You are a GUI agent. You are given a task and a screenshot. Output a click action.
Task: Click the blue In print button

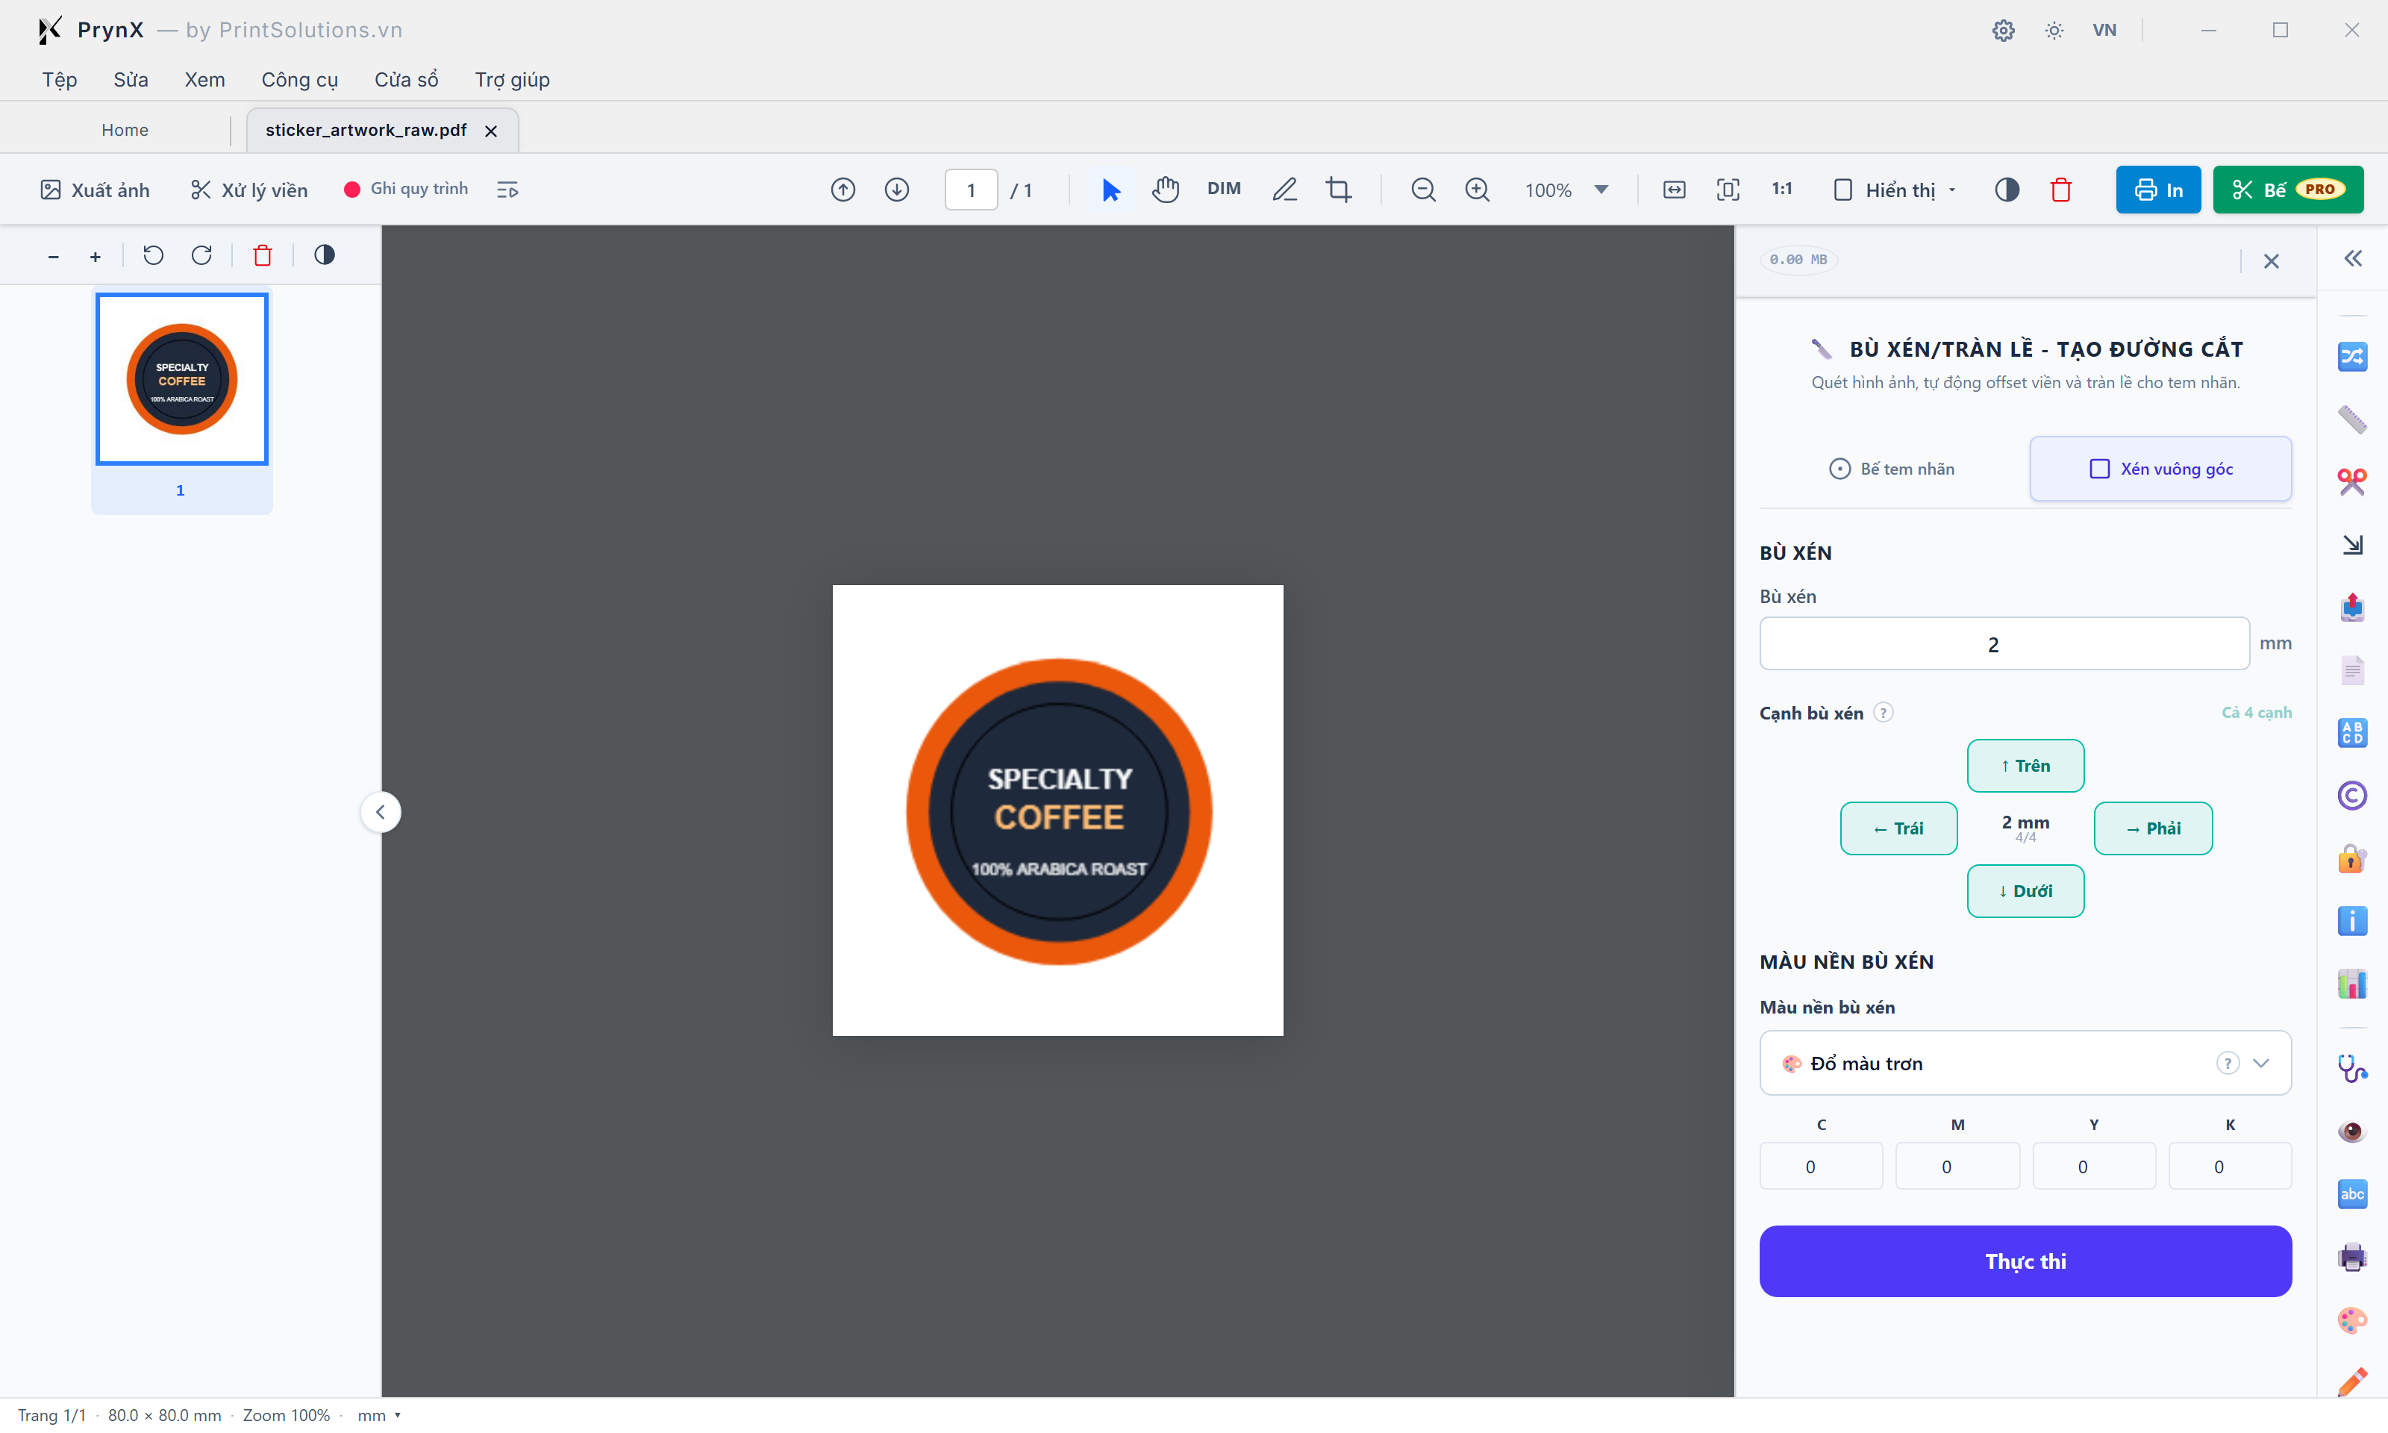click(x=2157, y=190)
